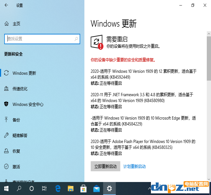Open File Explorer from taskbar

coord(70,188)
